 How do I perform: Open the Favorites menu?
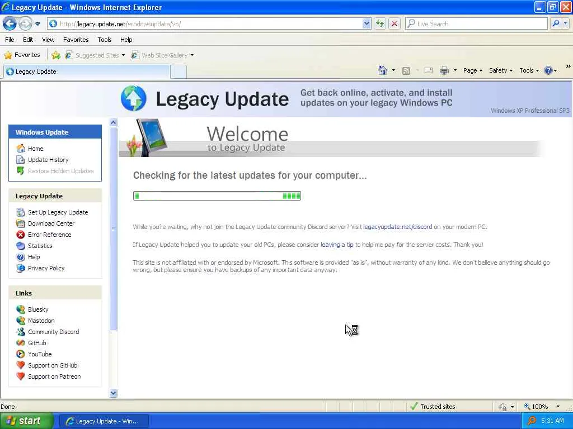coord(76,40)
